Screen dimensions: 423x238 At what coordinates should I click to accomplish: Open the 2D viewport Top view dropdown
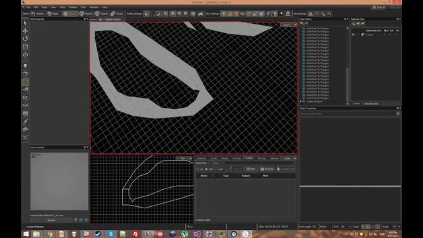click(x=184, y=159)
